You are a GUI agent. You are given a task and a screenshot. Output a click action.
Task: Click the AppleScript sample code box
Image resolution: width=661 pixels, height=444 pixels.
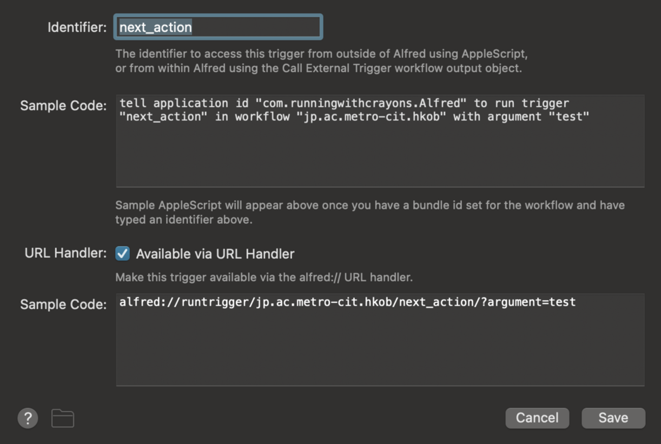[x=380, y=141]
